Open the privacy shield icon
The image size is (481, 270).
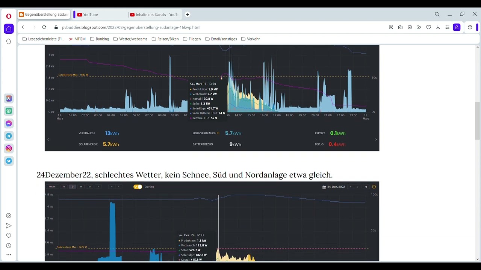[410, 27]
